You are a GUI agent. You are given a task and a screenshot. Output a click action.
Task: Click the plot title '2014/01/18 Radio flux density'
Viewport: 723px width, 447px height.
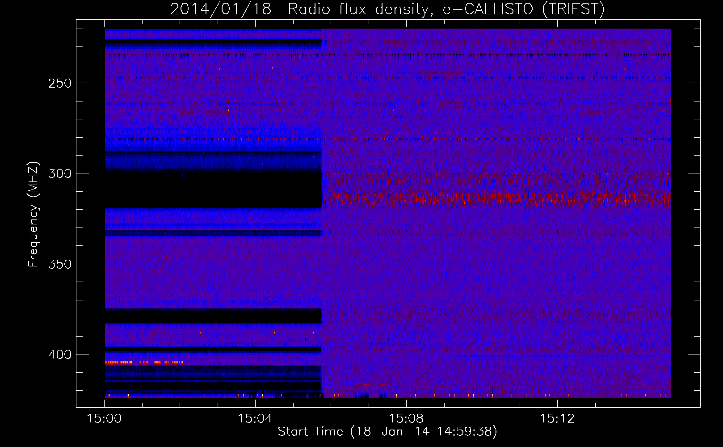pos(387,9)
